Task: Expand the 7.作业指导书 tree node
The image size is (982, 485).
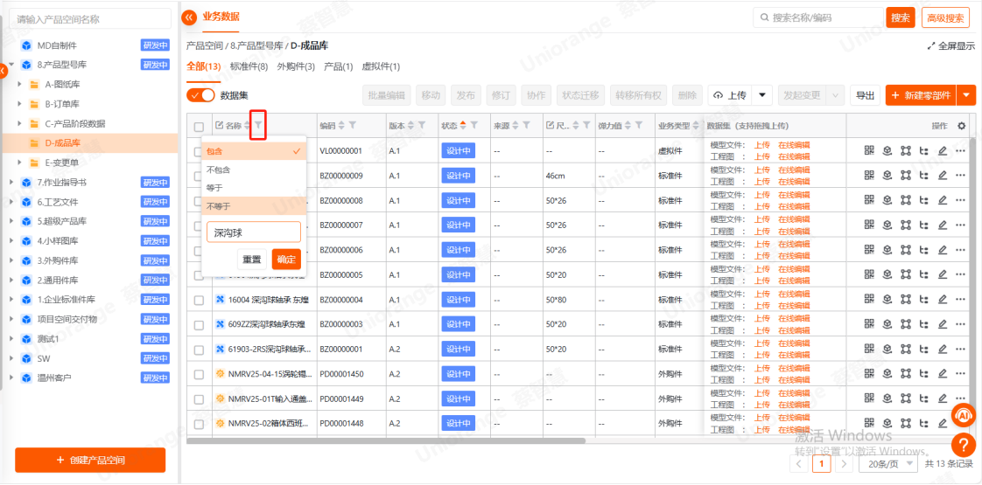Action: point(11,182)
